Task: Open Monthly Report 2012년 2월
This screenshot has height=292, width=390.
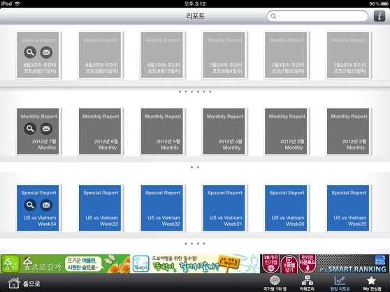Action: 348,131
